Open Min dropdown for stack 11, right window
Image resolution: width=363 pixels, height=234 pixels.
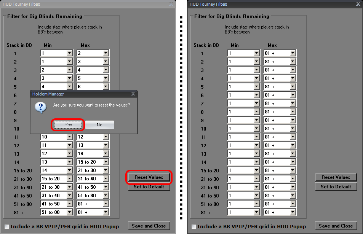(256, 137)
